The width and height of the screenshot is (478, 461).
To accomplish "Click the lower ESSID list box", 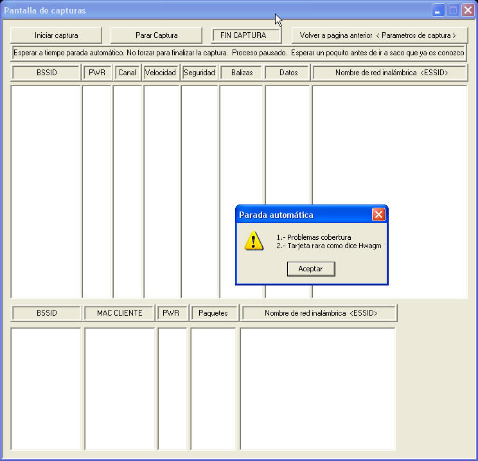I will [x=317, y=389].
